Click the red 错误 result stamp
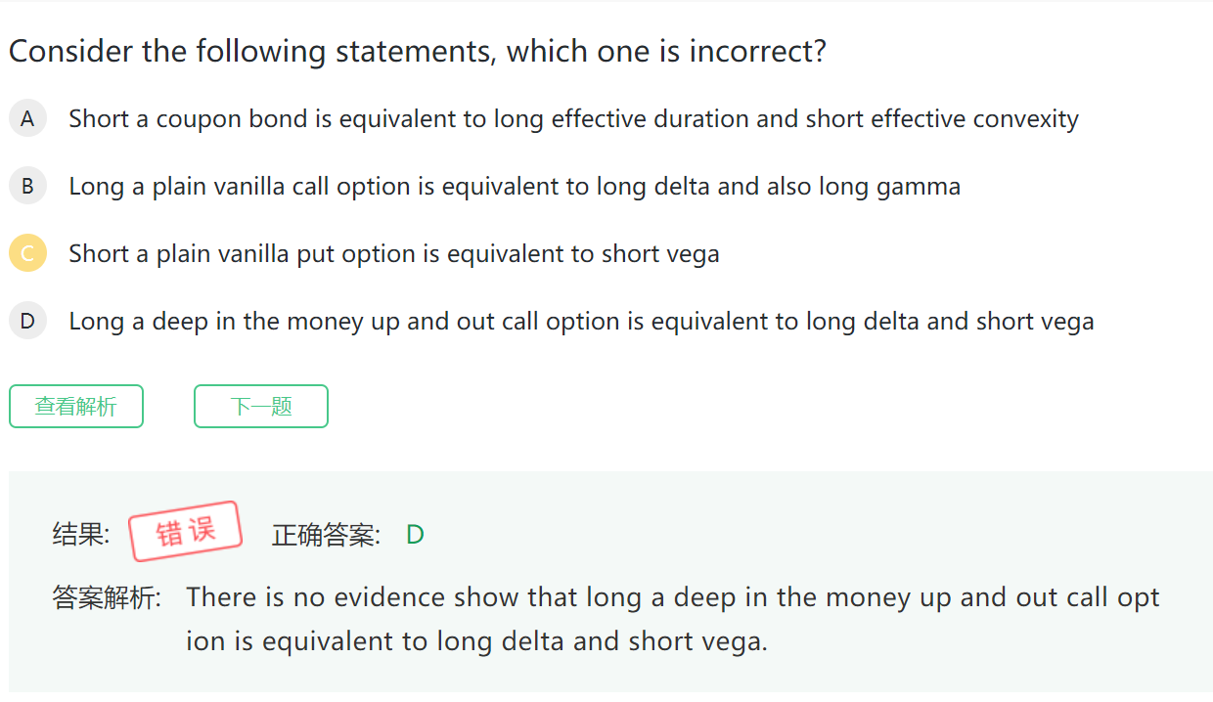Image resolution: width=1213 pixels, height=702 pixels. tap(186, 531)
